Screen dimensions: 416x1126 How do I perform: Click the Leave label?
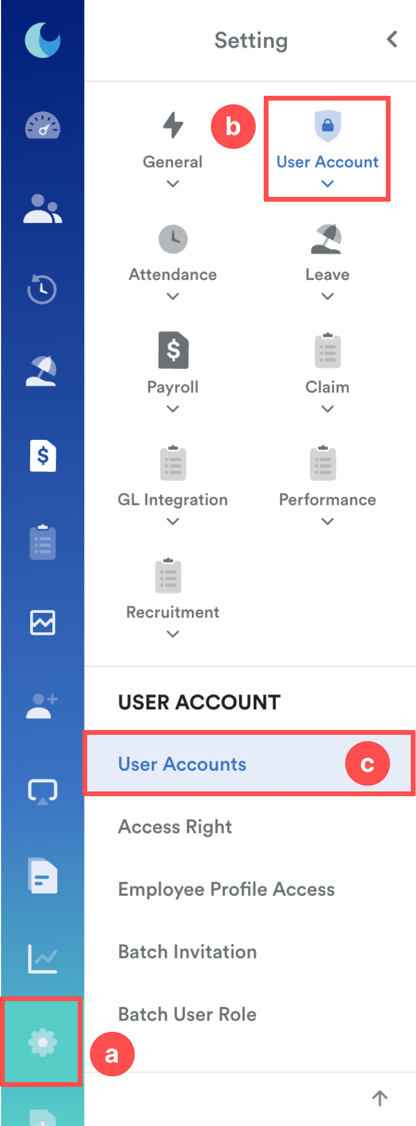click(328, 274)
